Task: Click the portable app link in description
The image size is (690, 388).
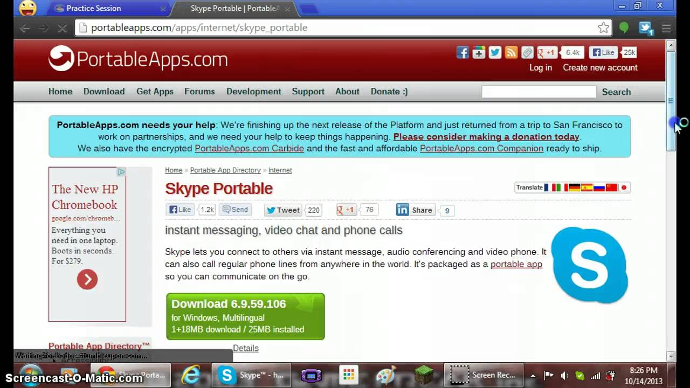Action: (x=516, y=264)
